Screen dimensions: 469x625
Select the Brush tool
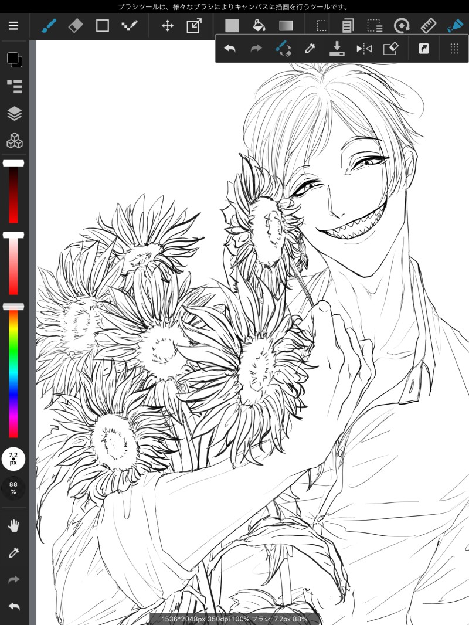(x=49, y=26)
